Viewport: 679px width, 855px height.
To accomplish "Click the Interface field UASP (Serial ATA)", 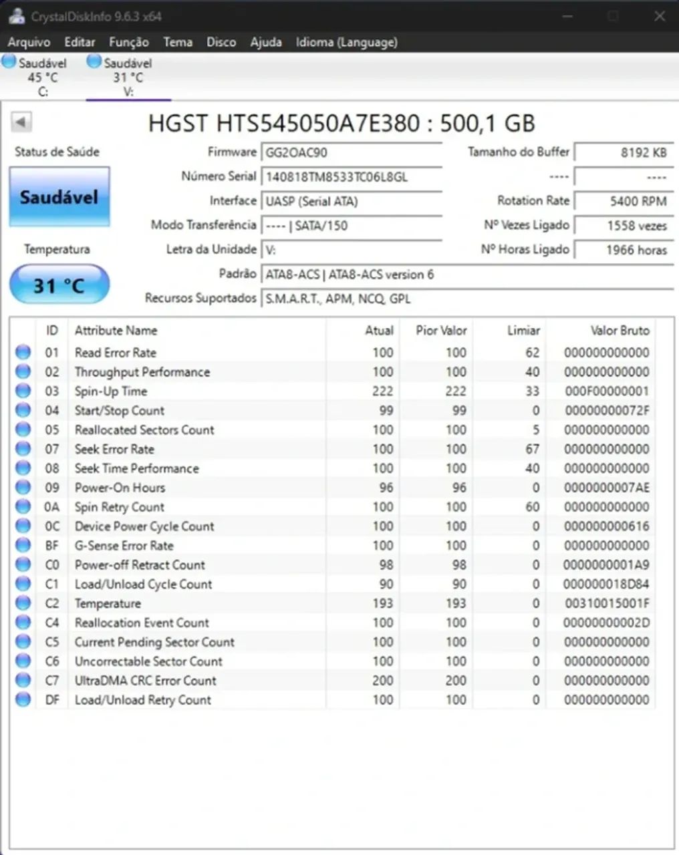I will click(x=352, y=201).
